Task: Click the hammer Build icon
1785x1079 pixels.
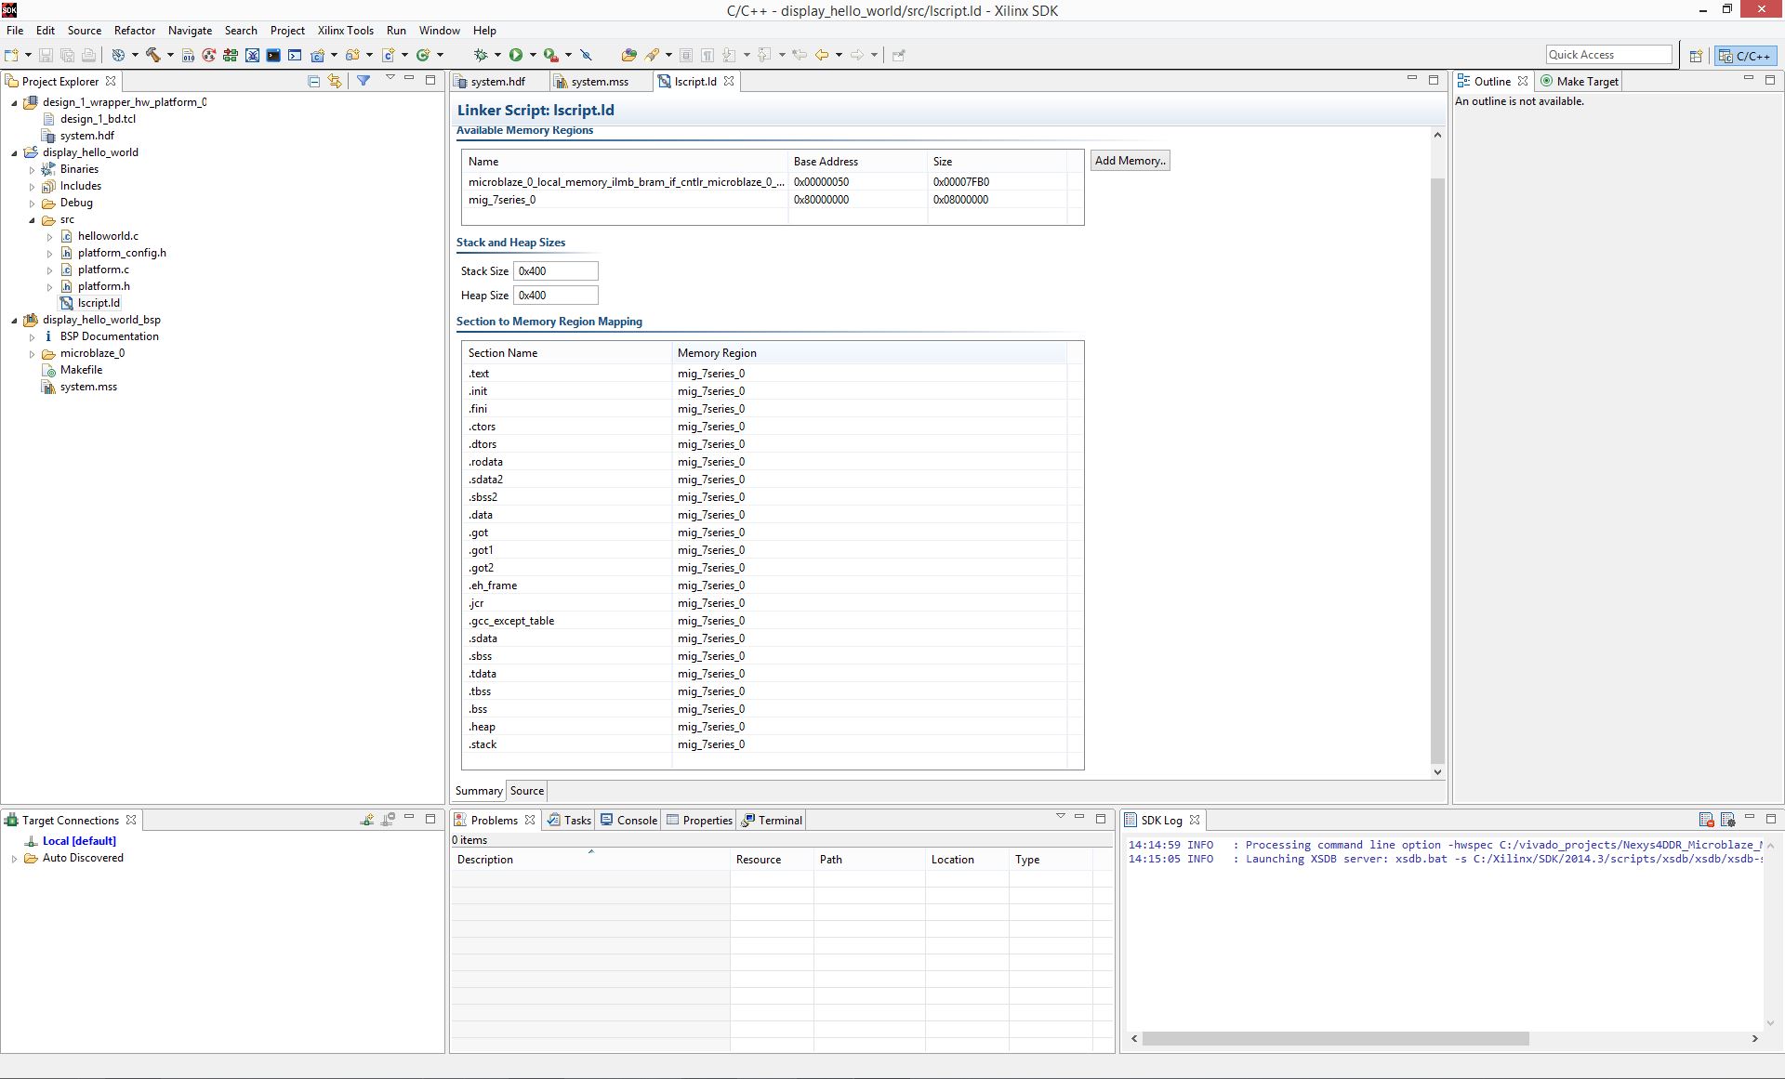Action: (x=153, y=55)
